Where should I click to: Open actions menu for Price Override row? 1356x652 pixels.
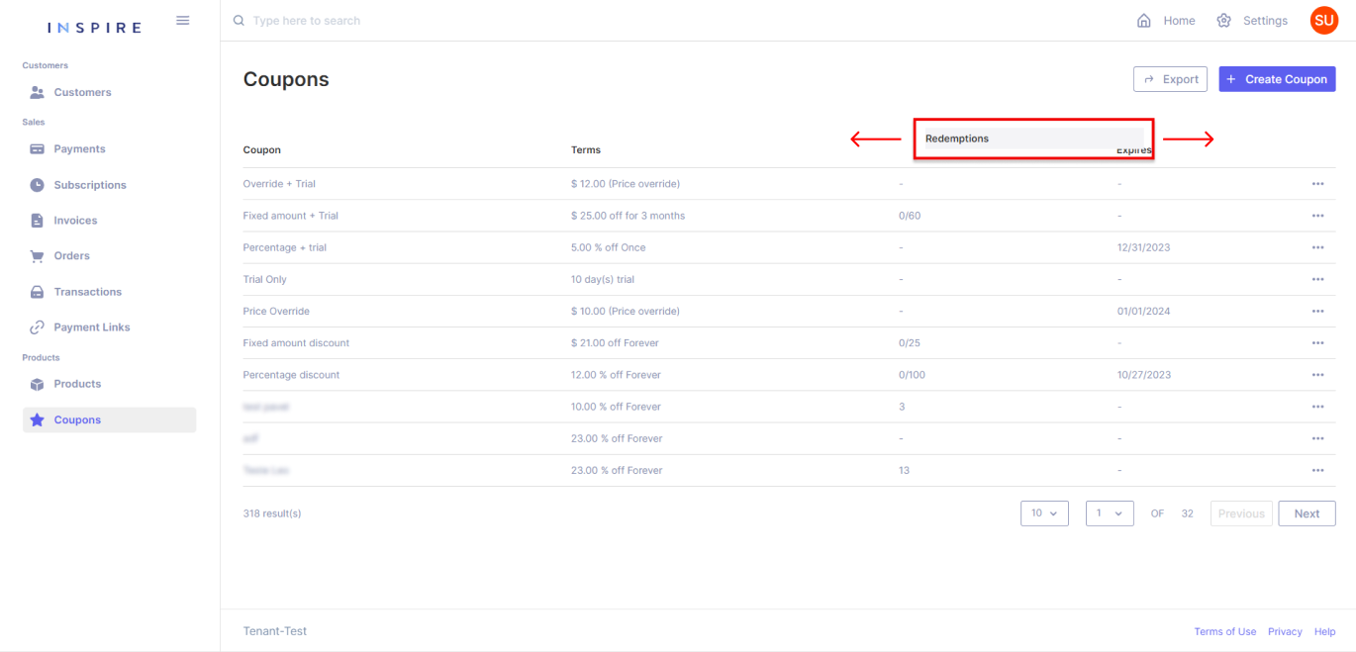click(x=1317, y=311)
